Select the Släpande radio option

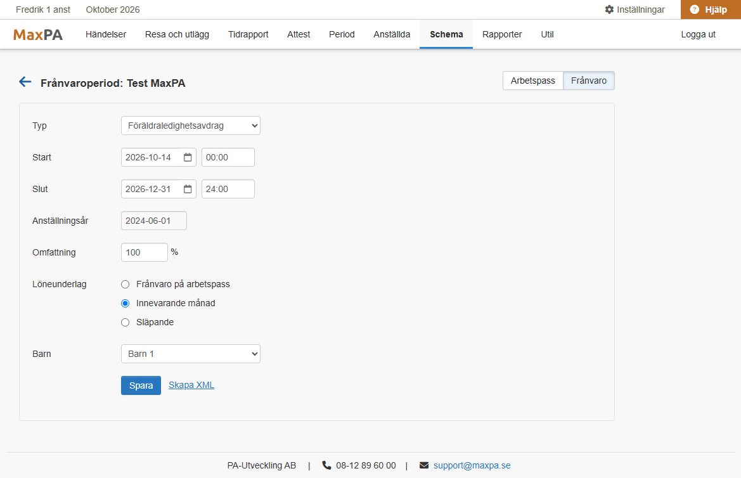[126, 322]
